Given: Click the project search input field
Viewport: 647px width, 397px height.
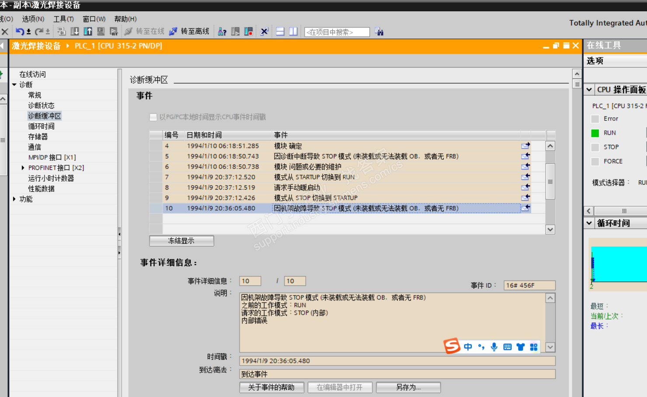Looking at the screenshot, I should click(337, 32).
